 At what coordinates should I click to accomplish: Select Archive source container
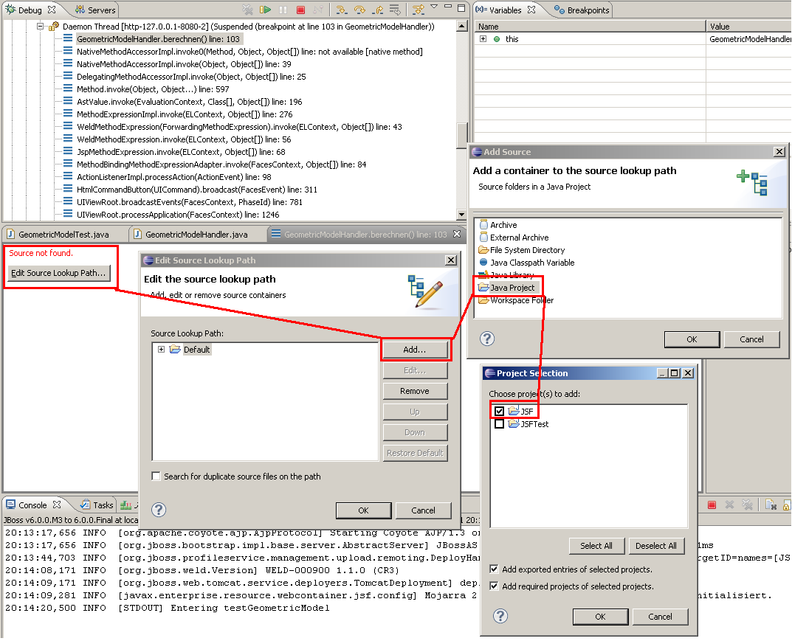(x=498, y=224)
